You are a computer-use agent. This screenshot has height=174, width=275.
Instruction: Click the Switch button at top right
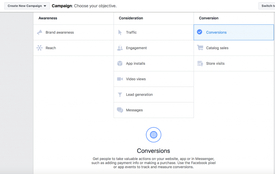(x=268, y=5)
